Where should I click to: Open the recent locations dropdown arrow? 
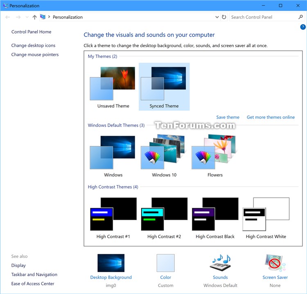tap(27, 17)
